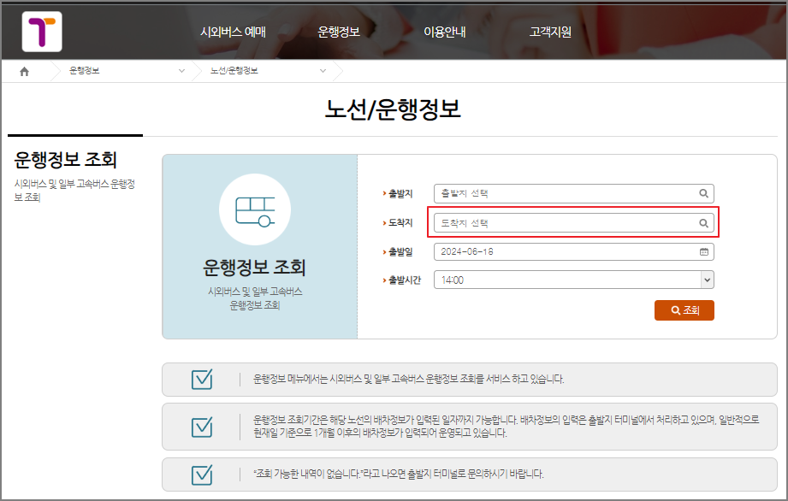Expand the 운행정보 breadcrumb chevron

(x=180, y=73)
